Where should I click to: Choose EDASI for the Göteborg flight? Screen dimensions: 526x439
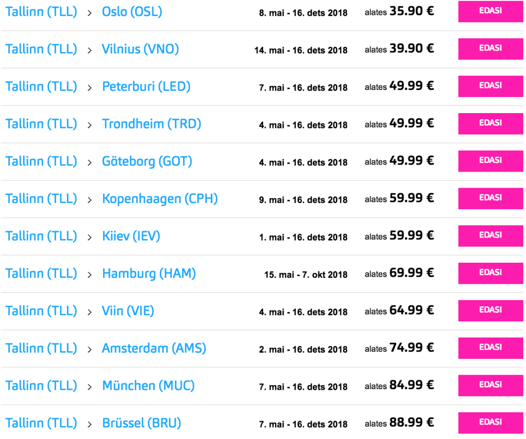pos(490,161)
